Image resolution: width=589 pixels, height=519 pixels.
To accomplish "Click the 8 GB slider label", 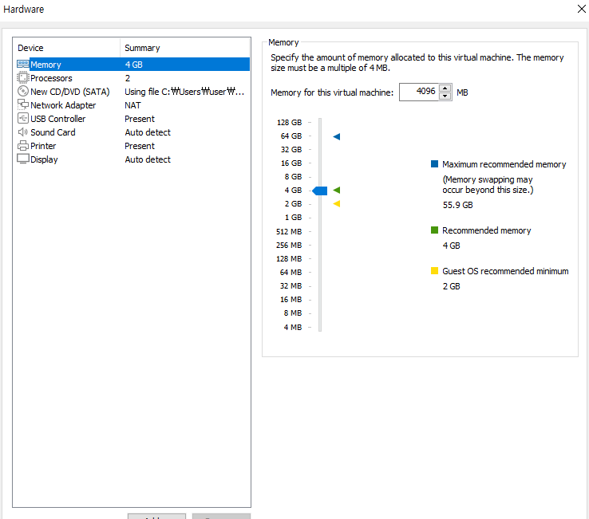I will [x=293, y=176].
